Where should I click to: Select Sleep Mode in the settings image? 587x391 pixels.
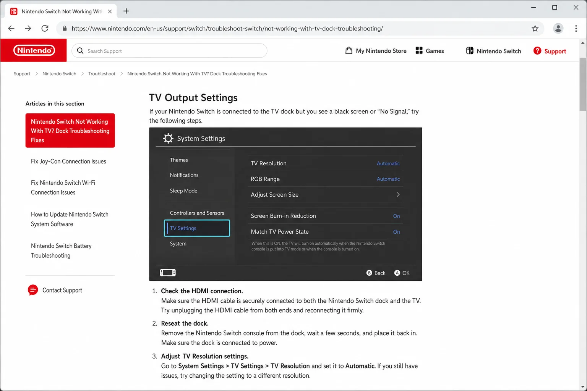pos(183,191)
